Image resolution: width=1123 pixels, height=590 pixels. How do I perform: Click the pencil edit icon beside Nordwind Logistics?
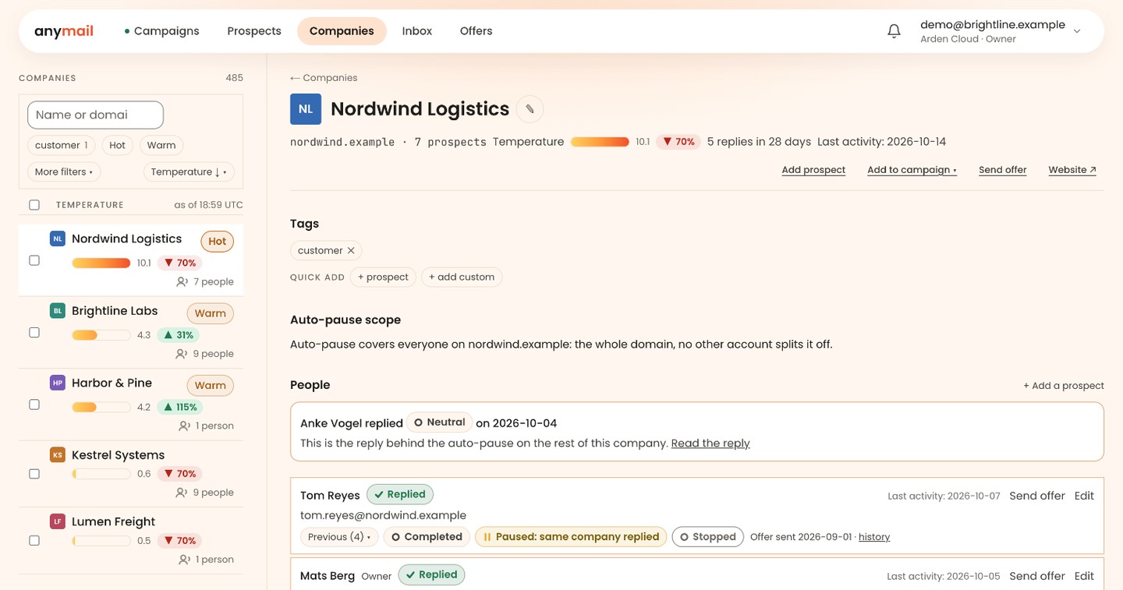click(530, 109)
